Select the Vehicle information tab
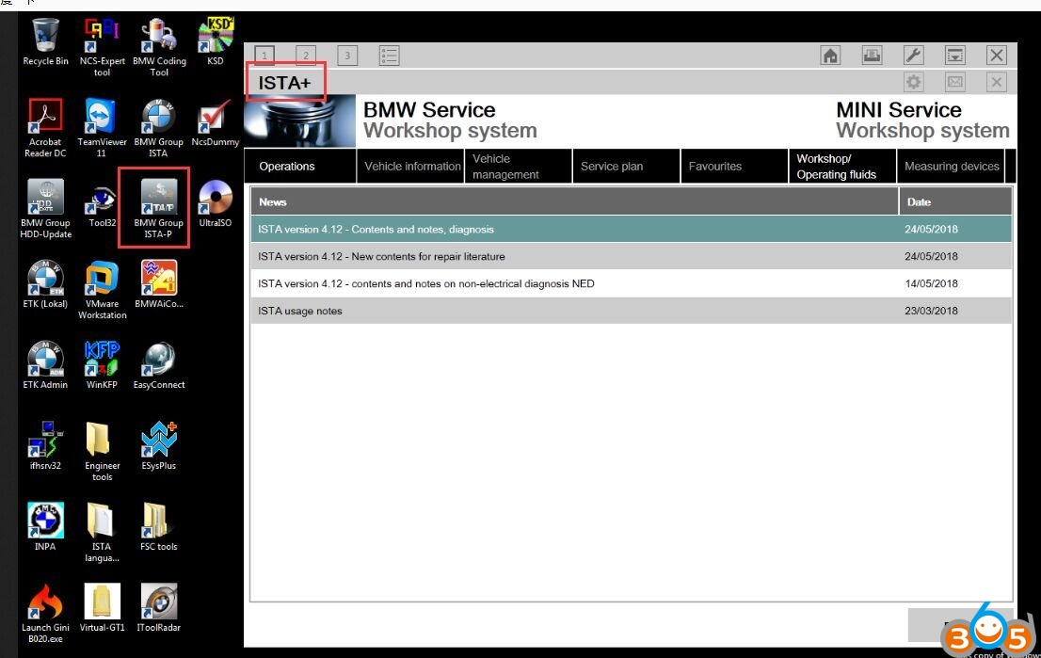The image size is (1041, 658). click(x=412, y=167)
